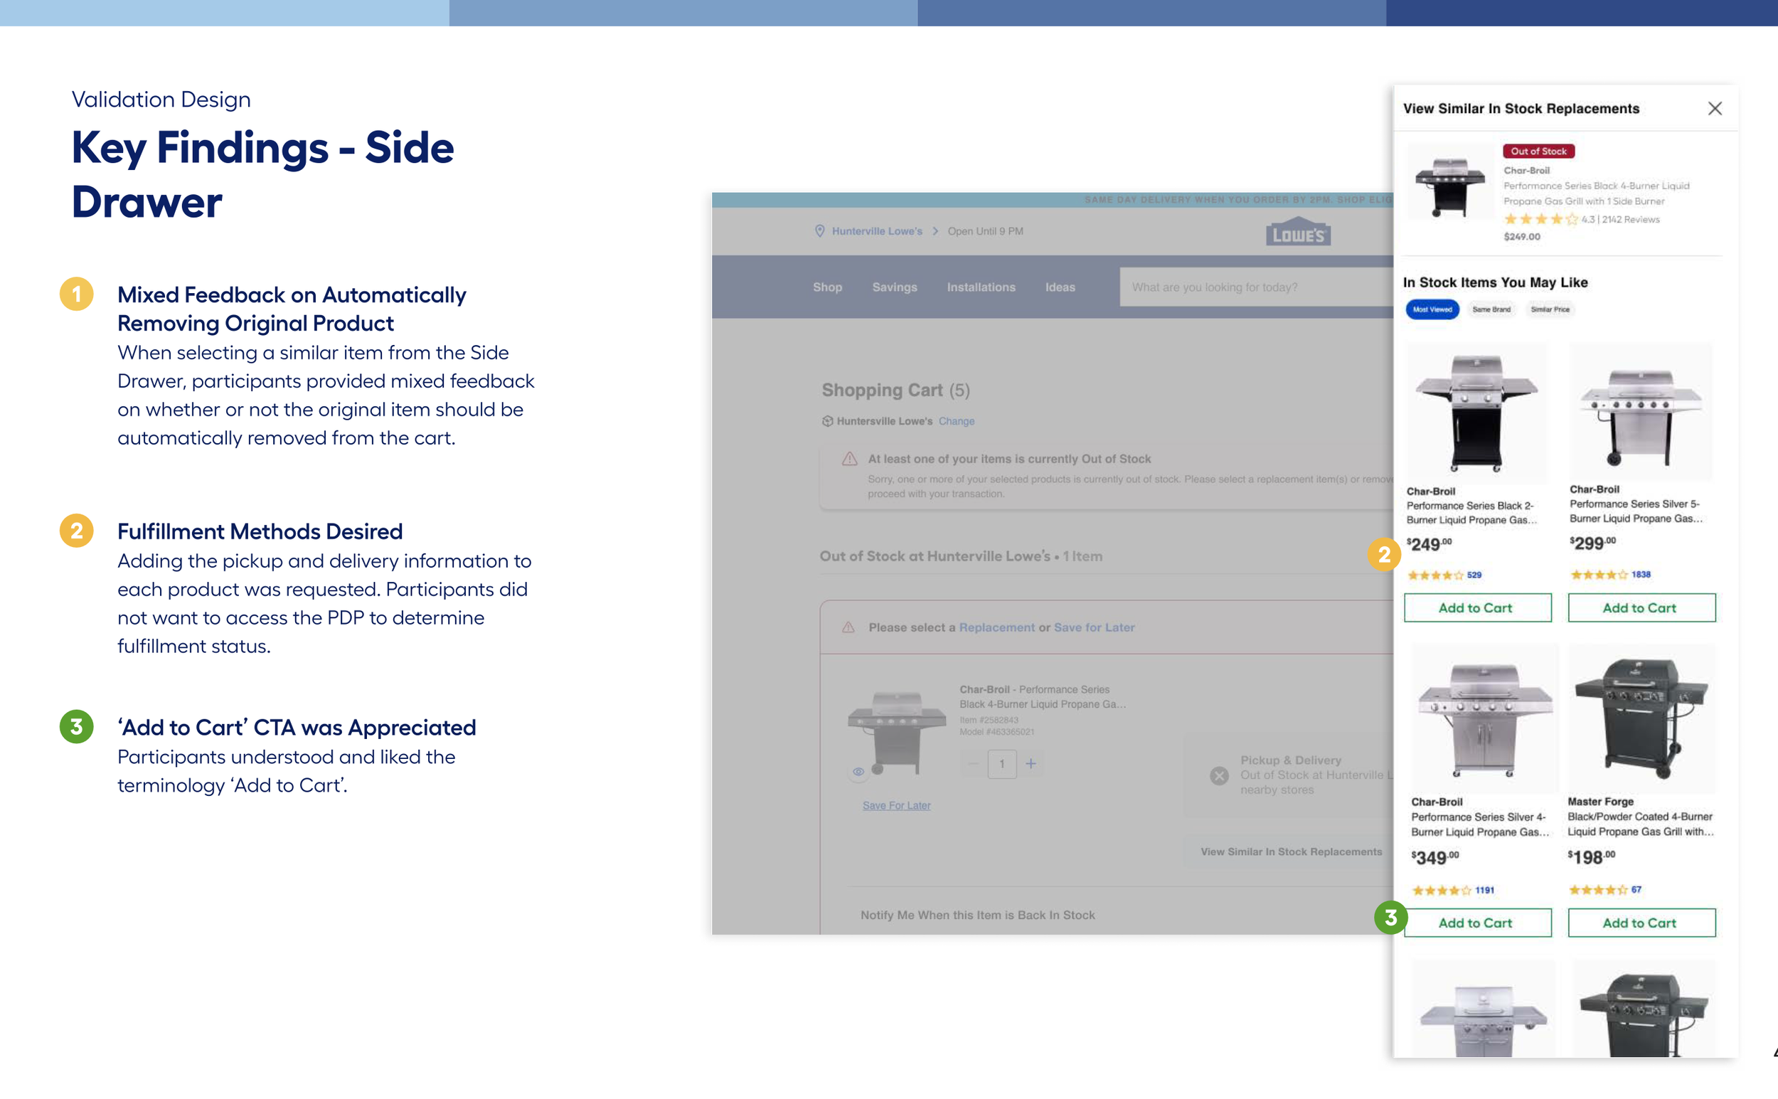Open the Installations menu
This screenshot has height=1099, width=1778.
pyautogui.click(x=980, y=287)
